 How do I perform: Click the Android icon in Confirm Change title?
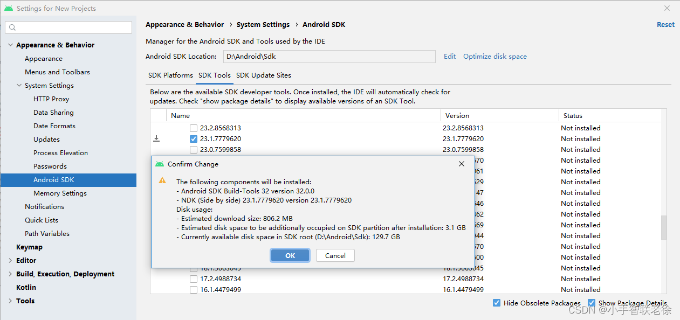point(159,164)
